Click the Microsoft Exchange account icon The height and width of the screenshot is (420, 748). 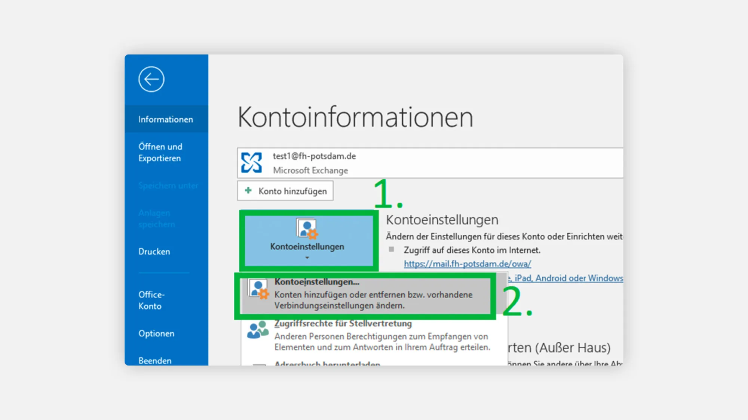click(251, 163)
